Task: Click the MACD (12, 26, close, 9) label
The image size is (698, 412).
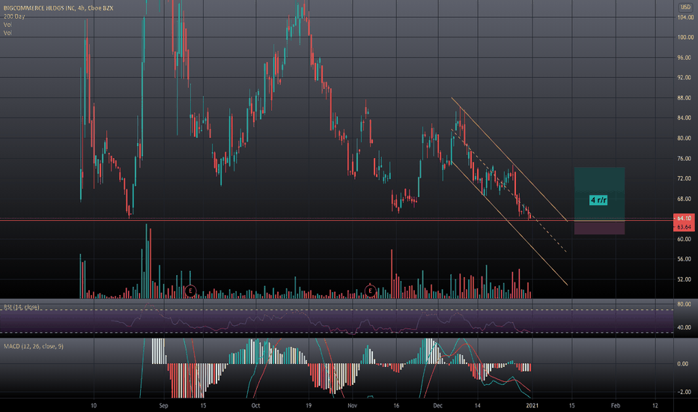Action: 34,346
